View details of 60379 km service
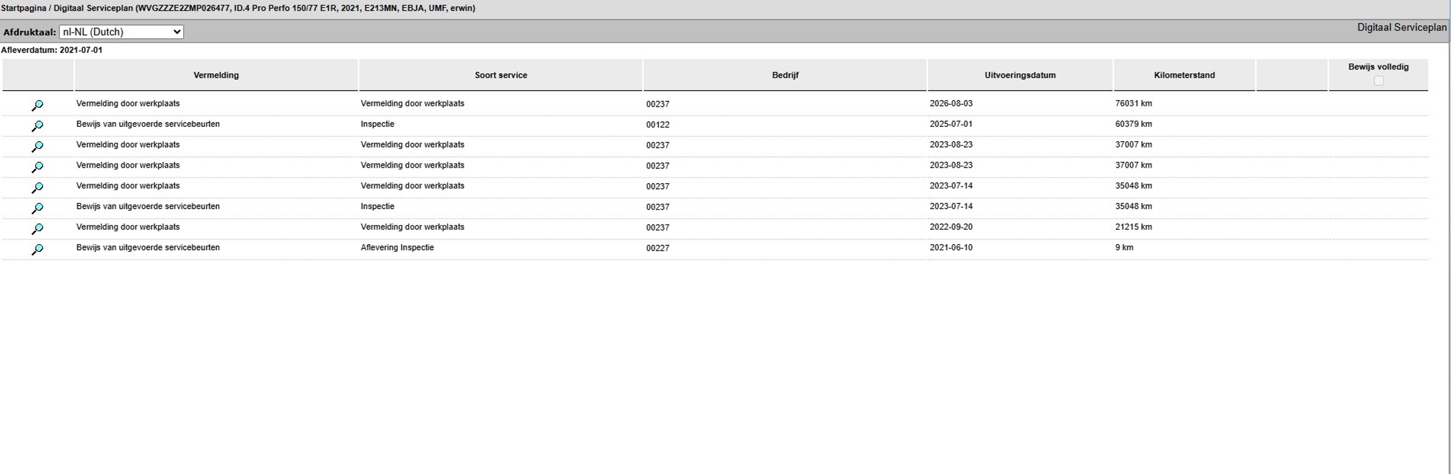The height and width of the screenshot is (474, 1451). [x=37, y=126]
